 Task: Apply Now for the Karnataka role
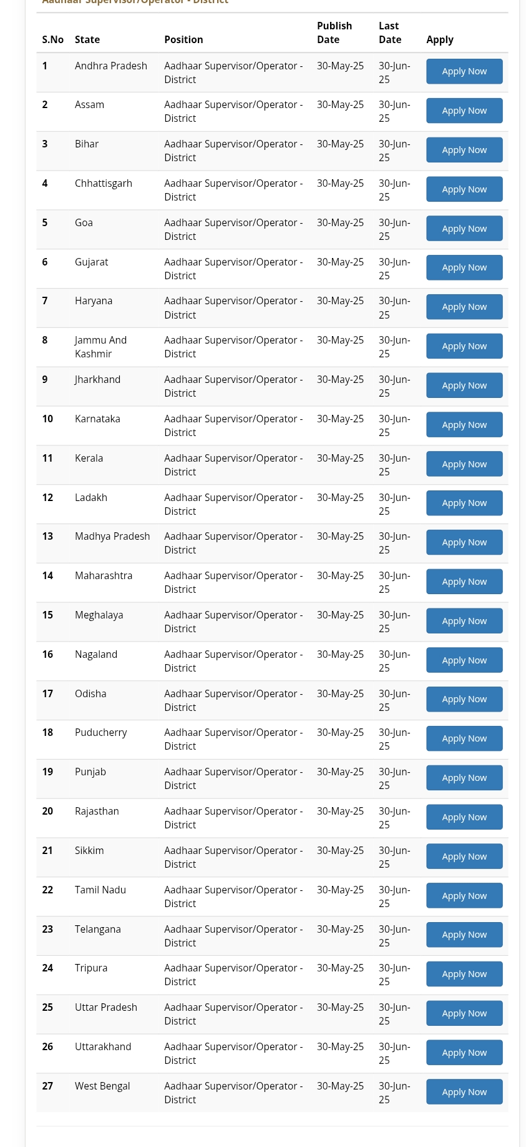pos(464,424)
